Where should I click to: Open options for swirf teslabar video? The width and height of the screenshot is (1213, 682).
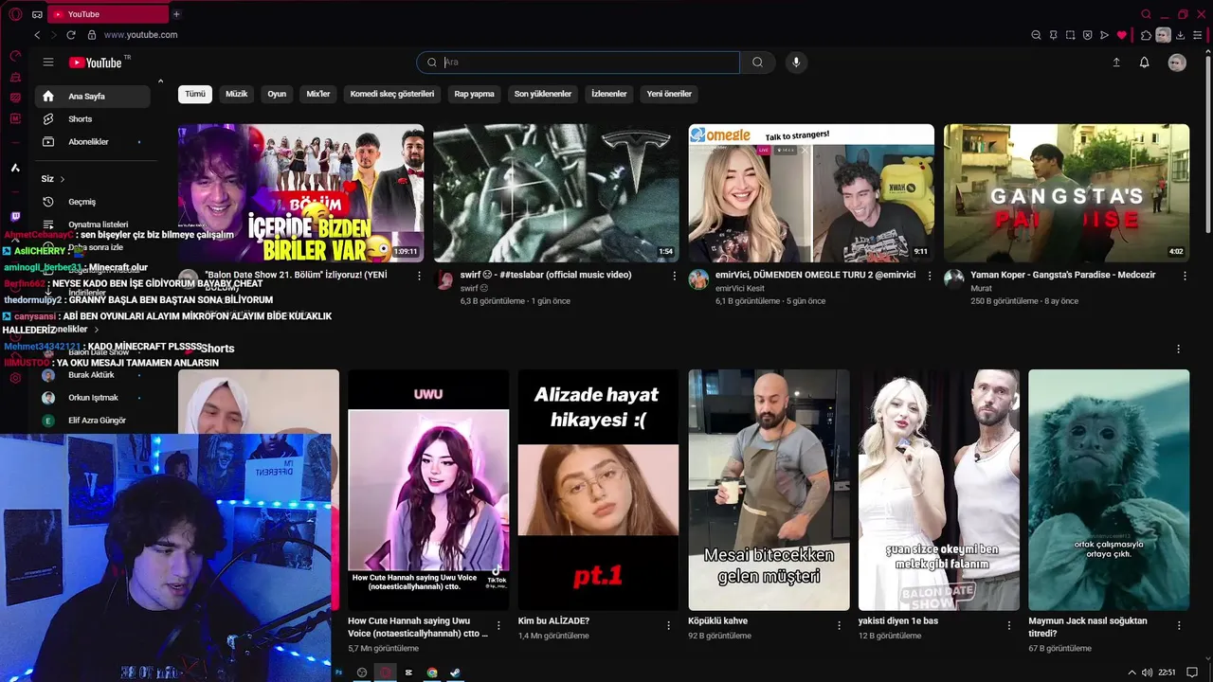point(675,276)
